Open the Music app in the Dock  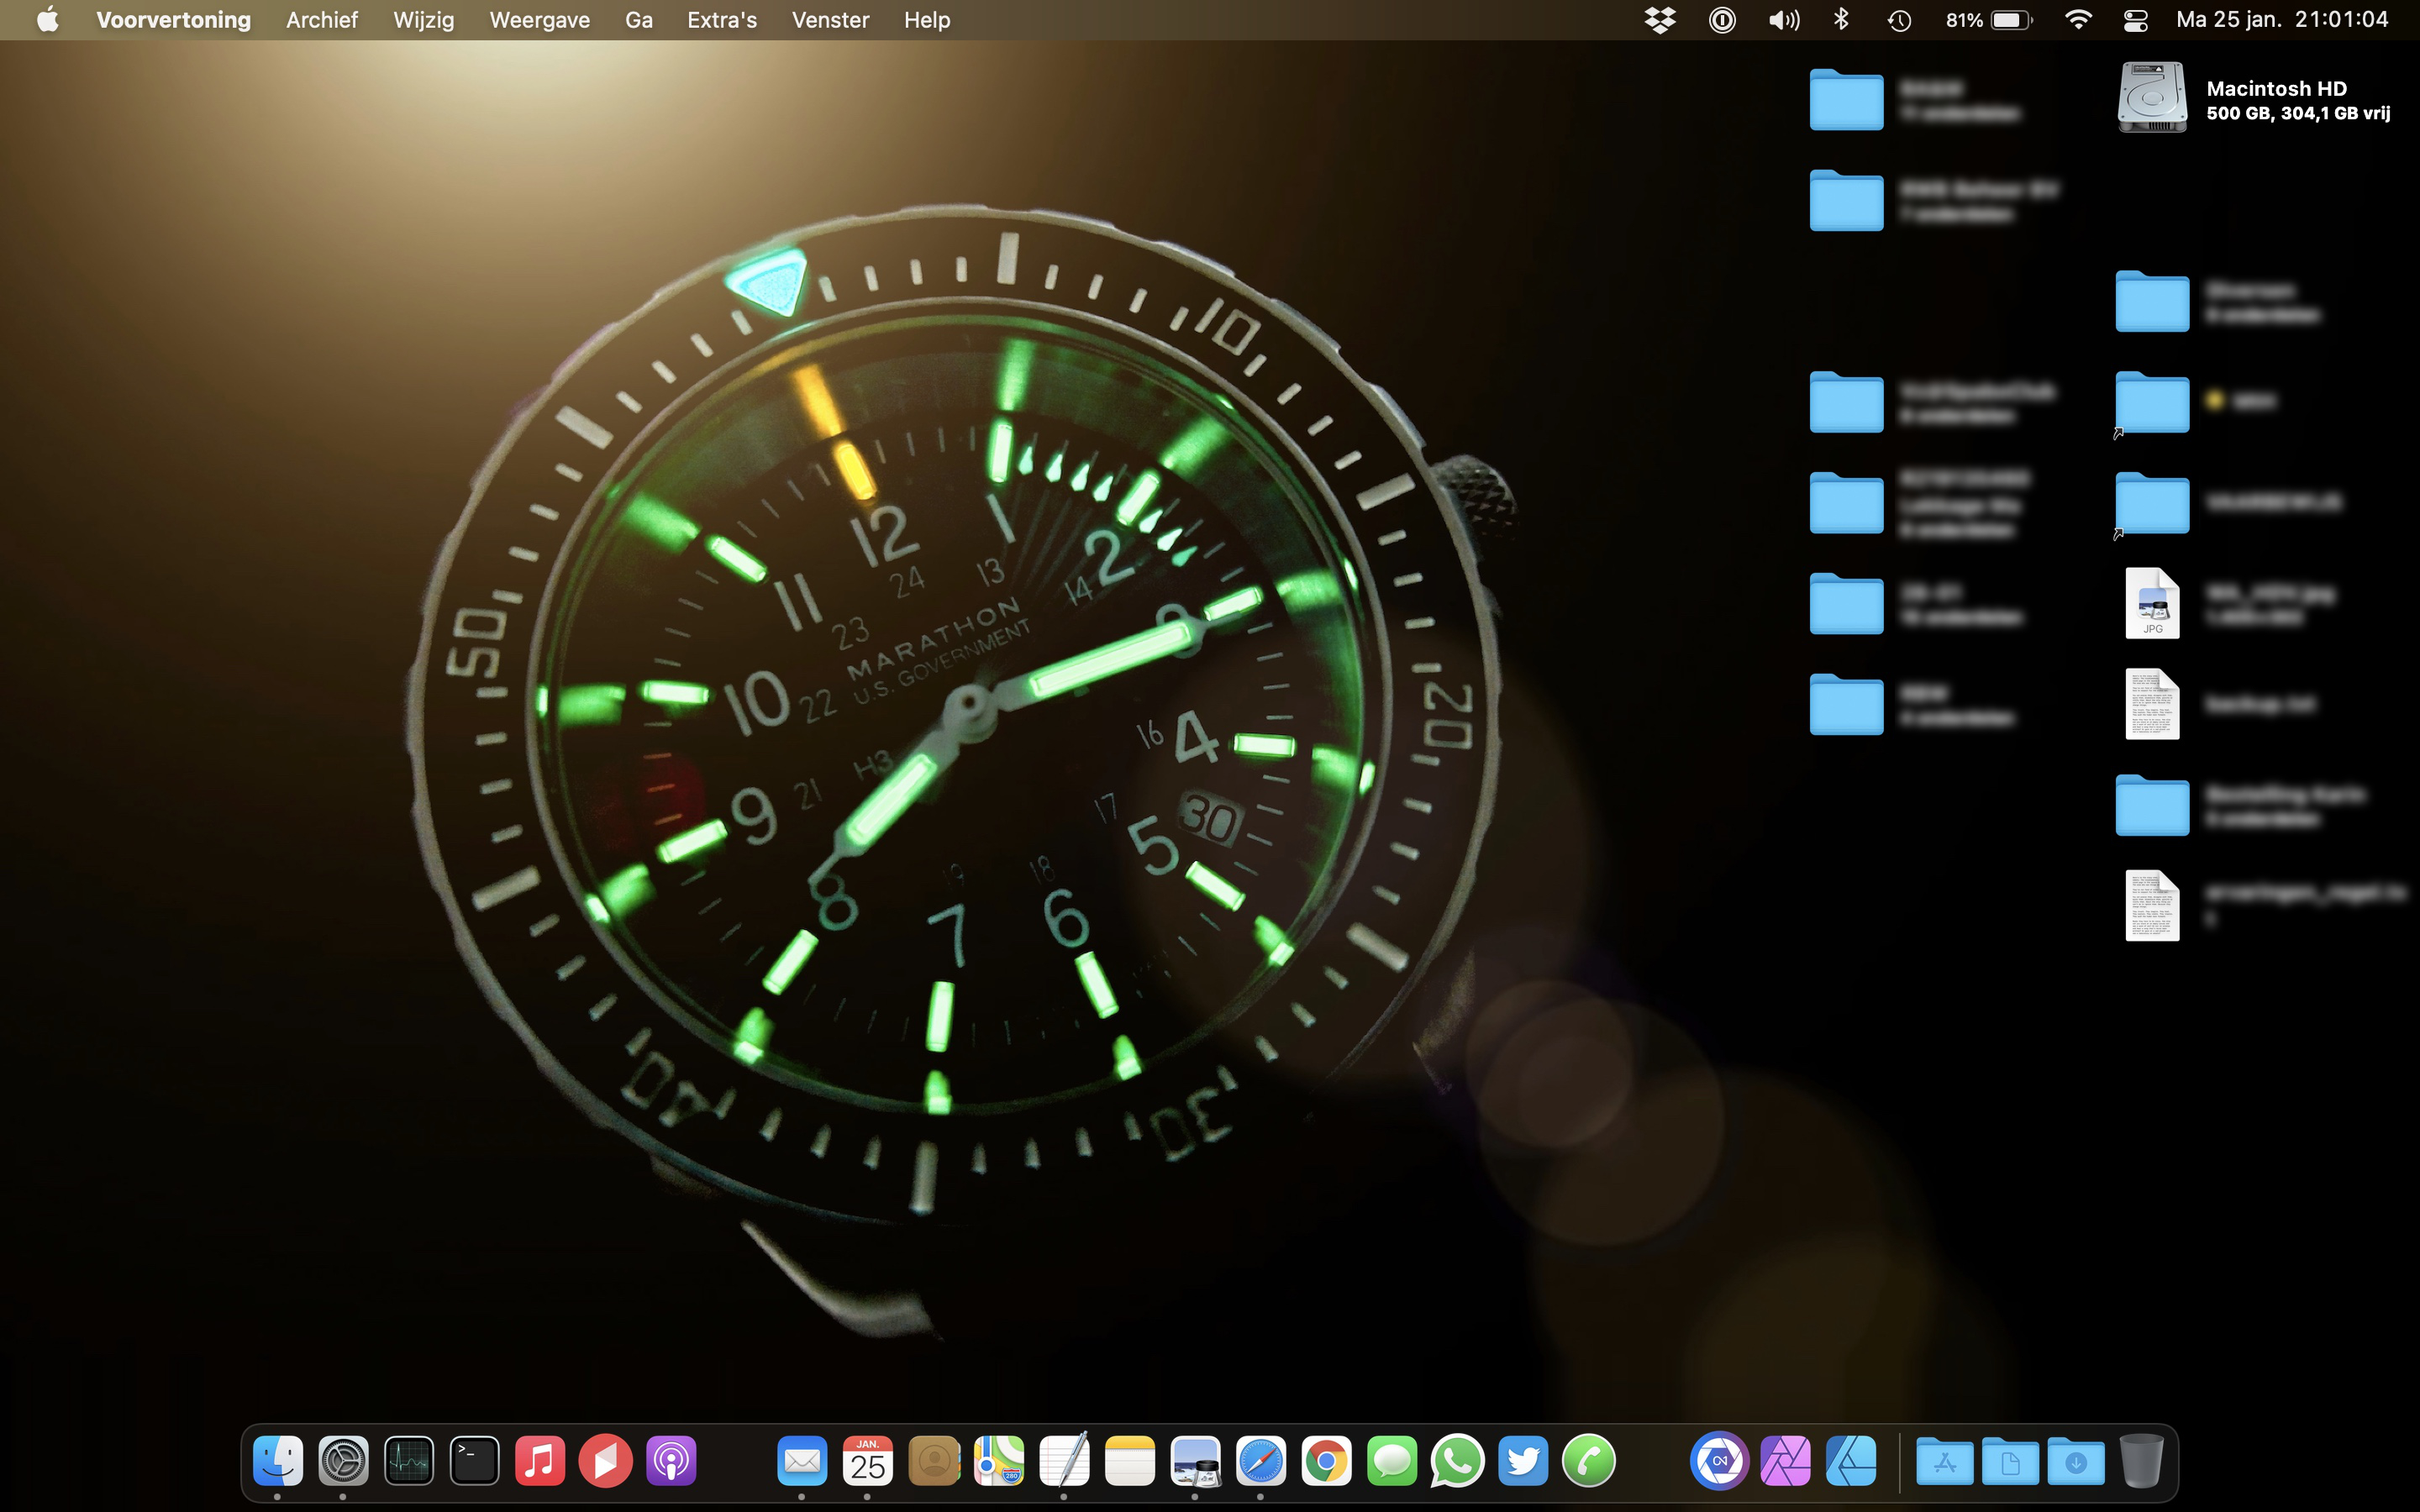tap(540, 1461)
